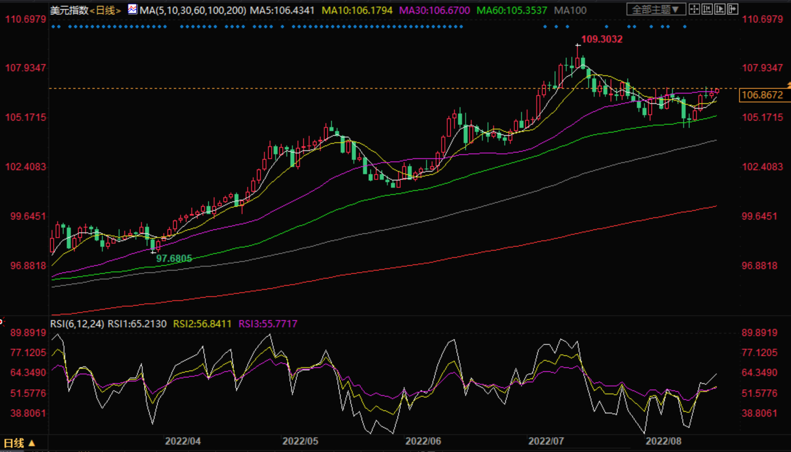Expand the 日线 period selector at bottom left
The image size is (791, 452).
click(x=19, y=443)
